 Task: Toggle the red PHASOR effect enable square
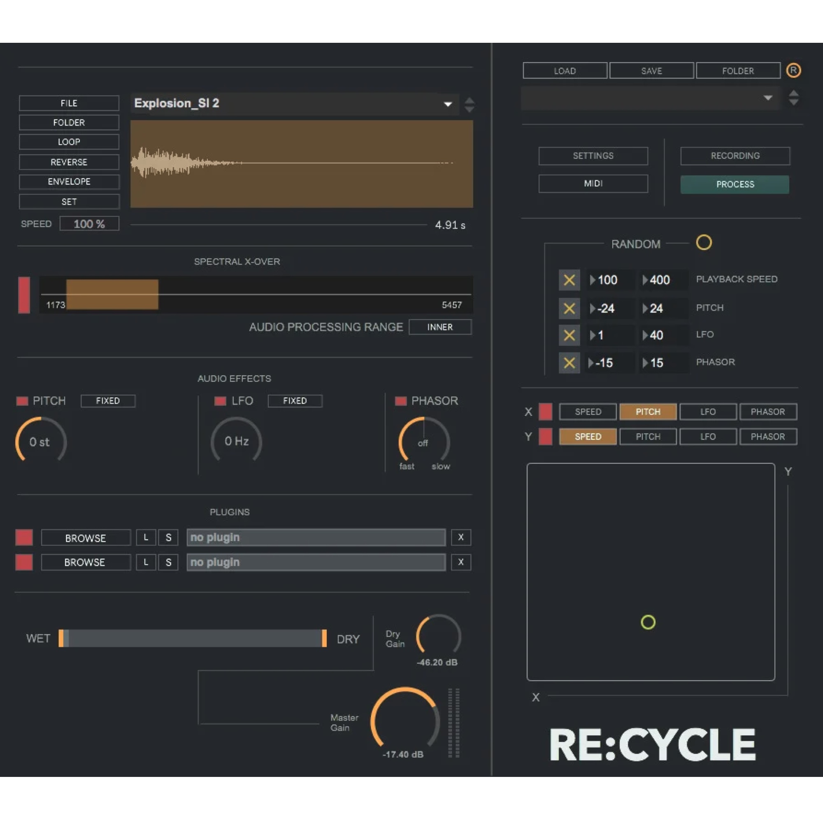[401, 401]
